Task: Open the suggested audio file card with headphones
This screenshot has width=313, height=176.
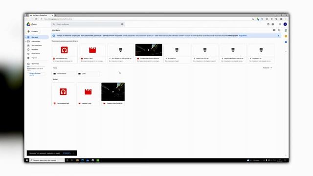Action: coord(64,53)
